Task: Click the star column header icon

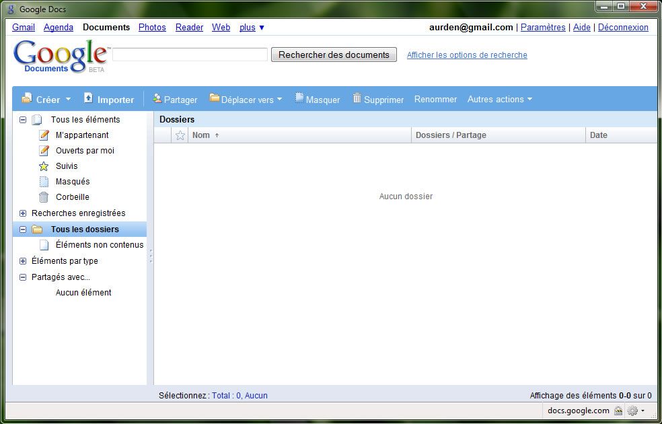Action: coord(180,135)
